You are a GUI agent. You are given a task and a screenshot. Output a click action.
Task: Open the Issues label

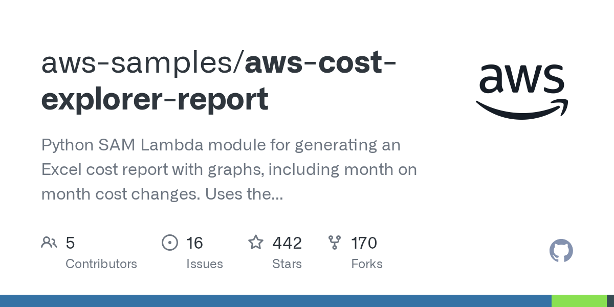[x=204, y=264]
